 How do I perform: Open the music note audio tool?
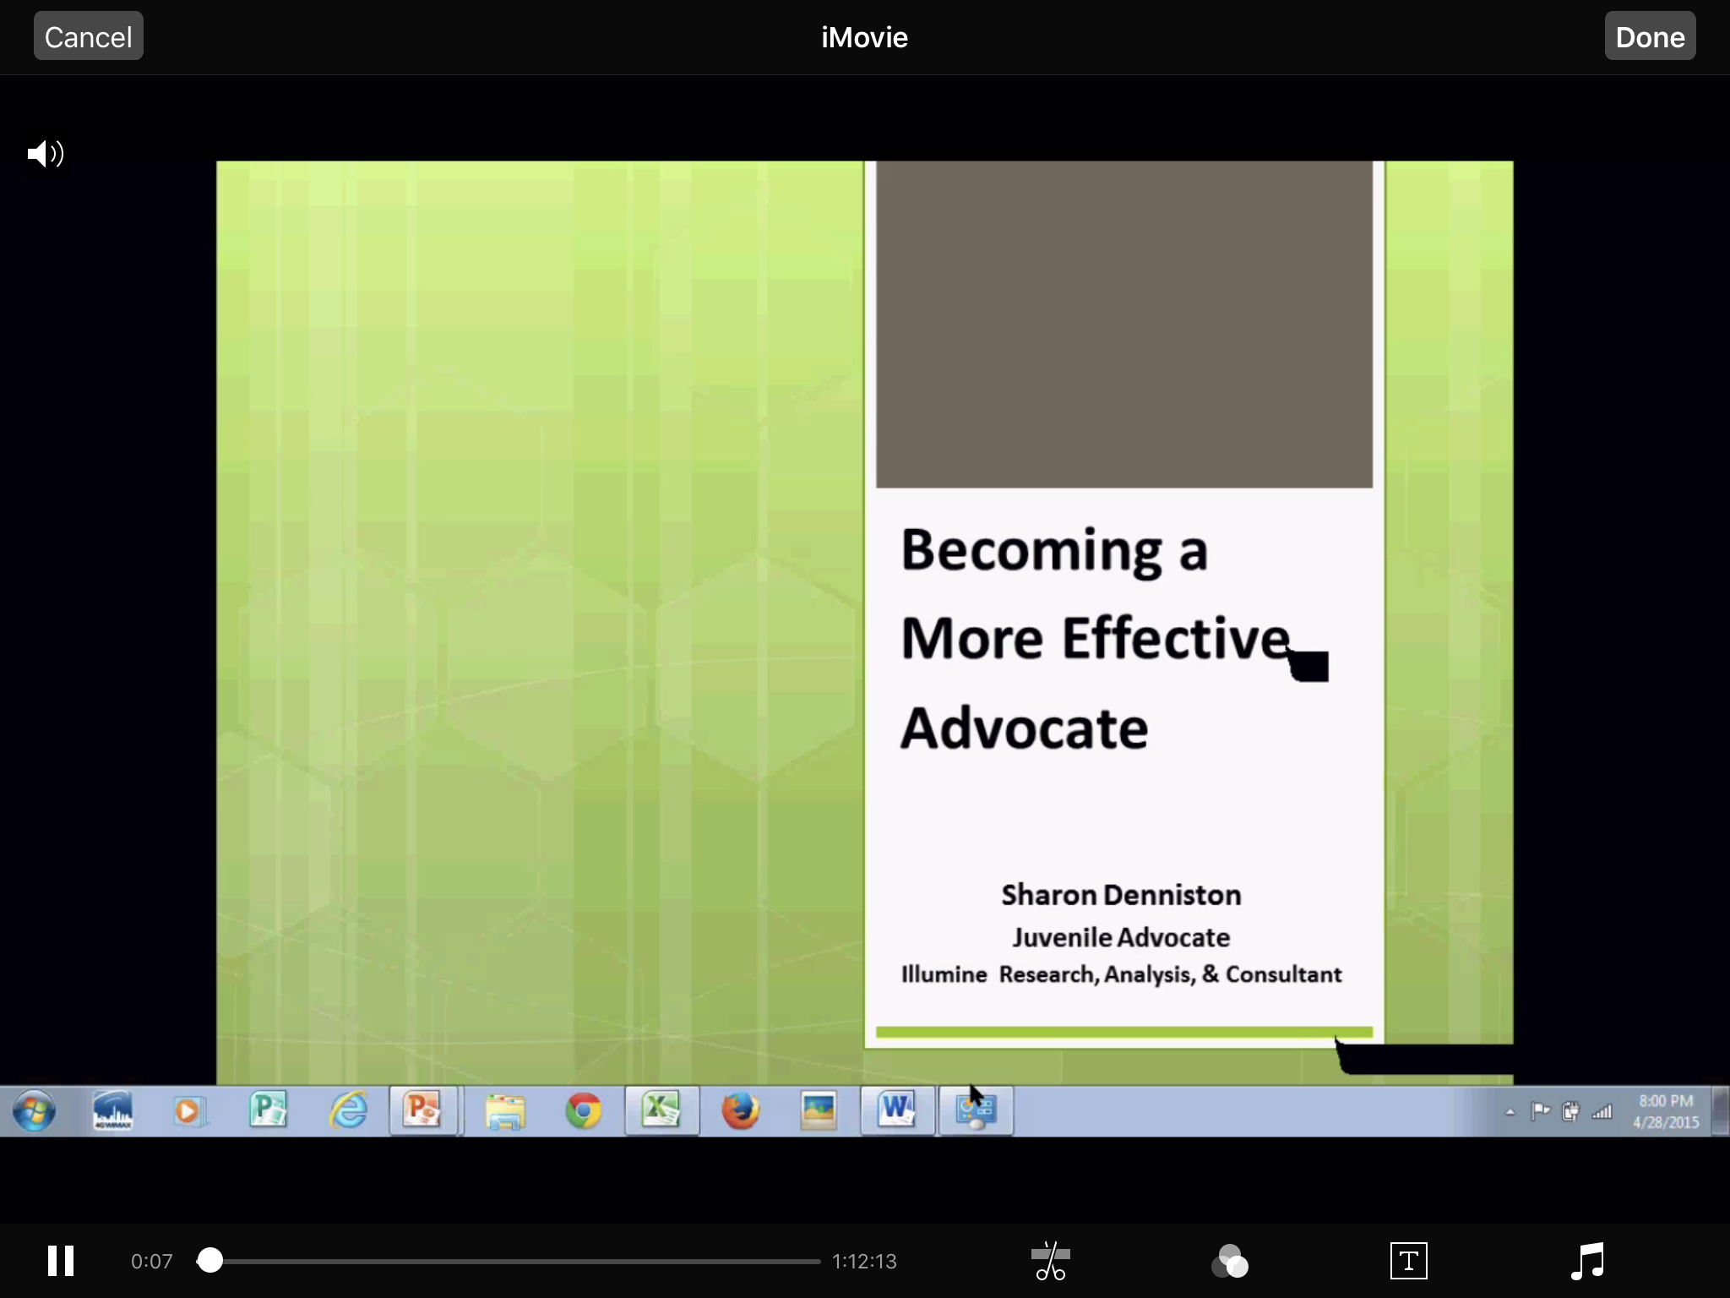click(x=1587, y=1261)
